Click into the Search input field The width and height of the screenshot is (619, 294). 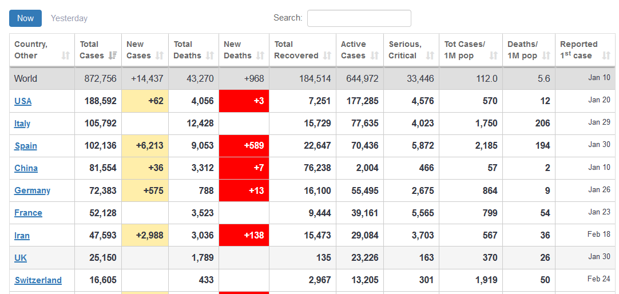[x=359, y=18]
